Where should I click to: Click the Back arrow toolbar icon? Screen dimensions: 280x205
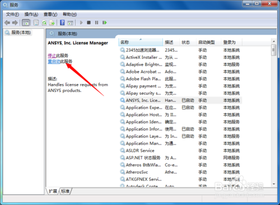tap(7, 22)
